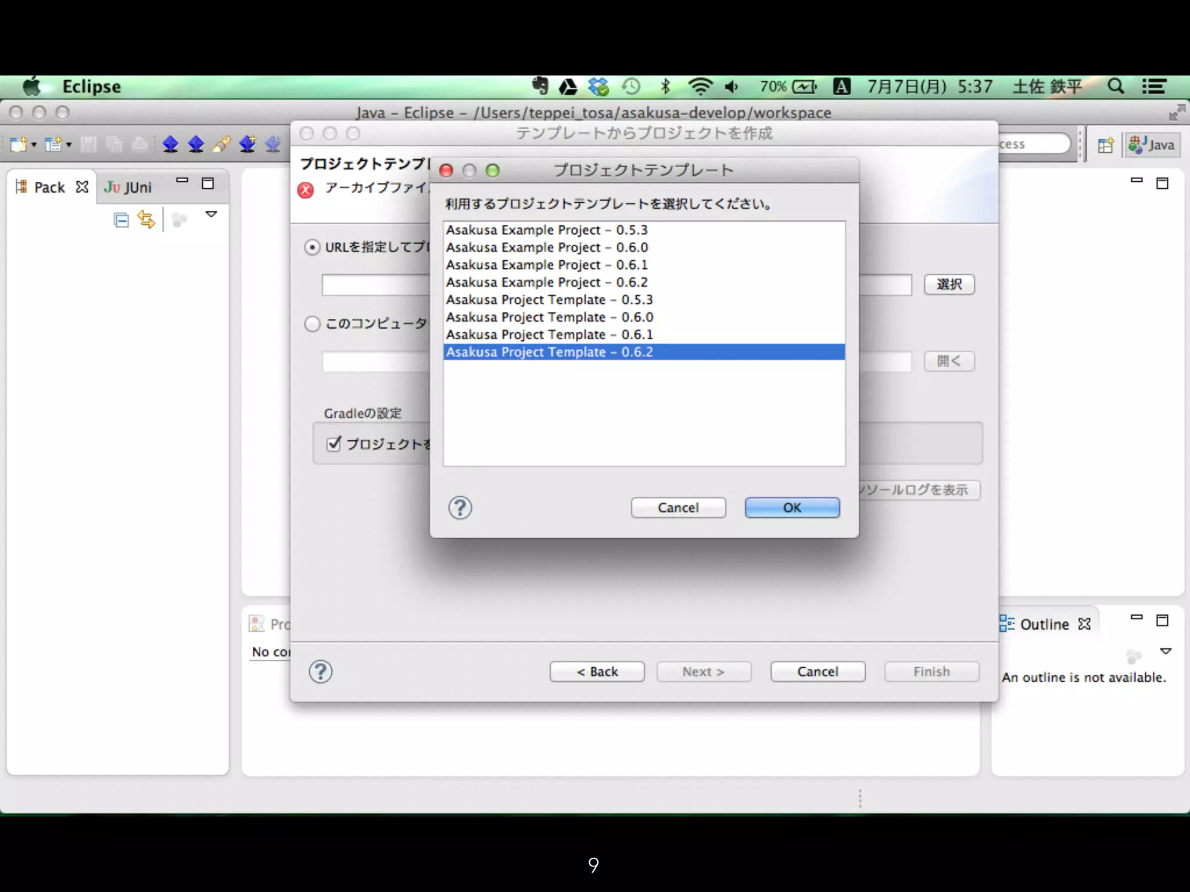
Task: Open the Eclipse application menu
Action: [91, 87]
